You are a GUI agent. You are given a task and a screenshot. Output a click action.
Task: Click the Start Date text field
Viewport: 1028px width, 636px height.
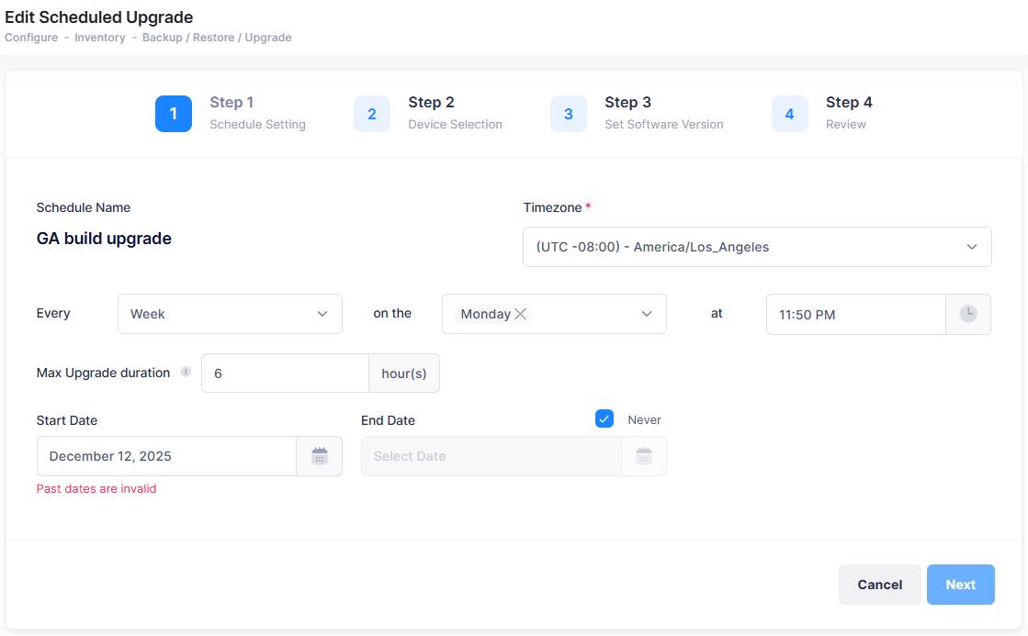pyautogui.click(x=166, y=456)
